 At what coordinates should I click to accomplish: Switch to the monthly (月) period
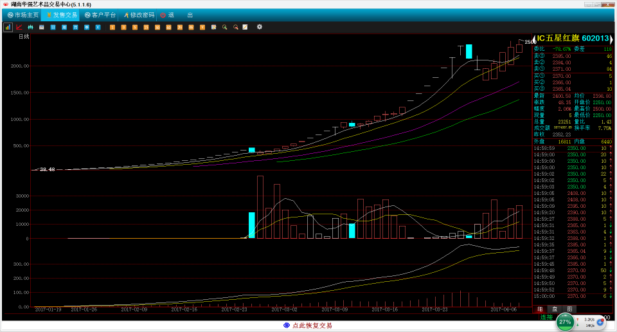coord(76,27)
